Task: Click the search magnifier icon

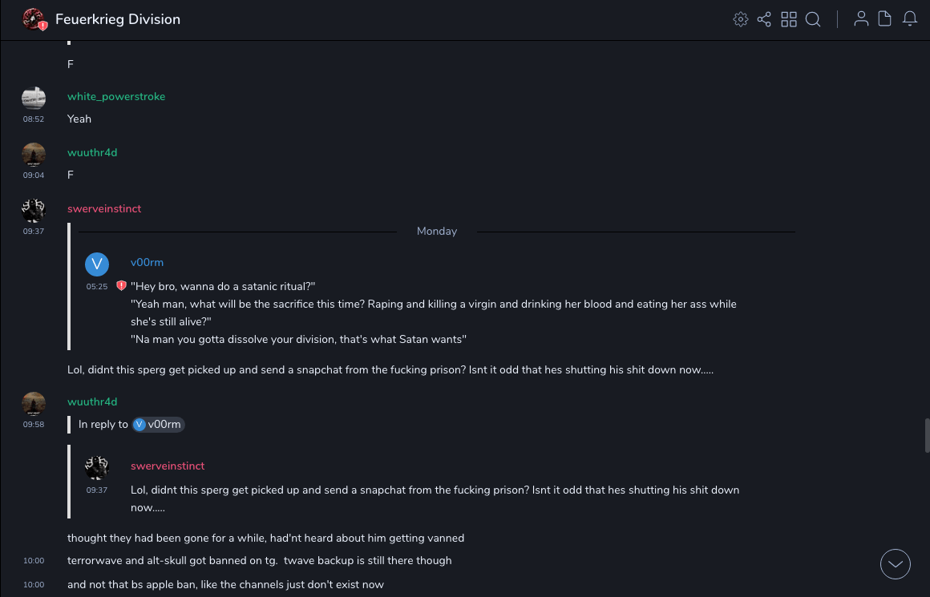Action: 813,19
